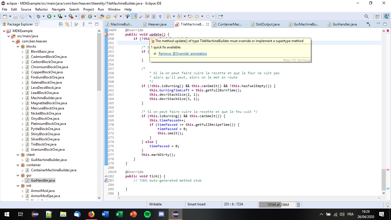Expand the GuiHandler.java tree node
Screen dimensions: 391x220
pyautogui.click(x=23, y=180)
